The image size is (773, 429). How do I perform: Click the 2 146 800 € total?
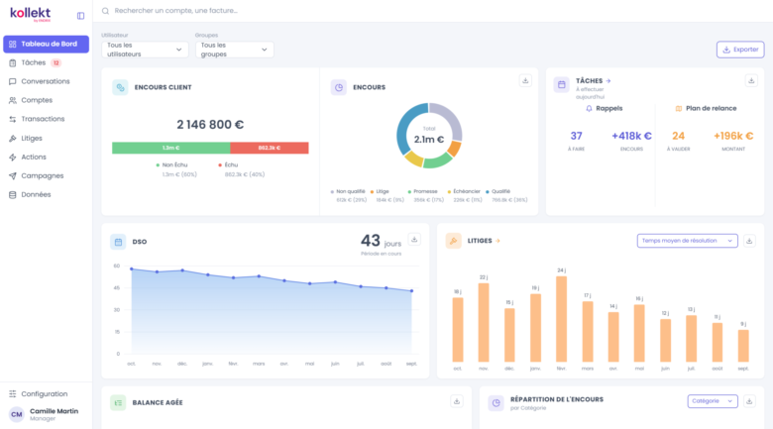tap(210, 125)
